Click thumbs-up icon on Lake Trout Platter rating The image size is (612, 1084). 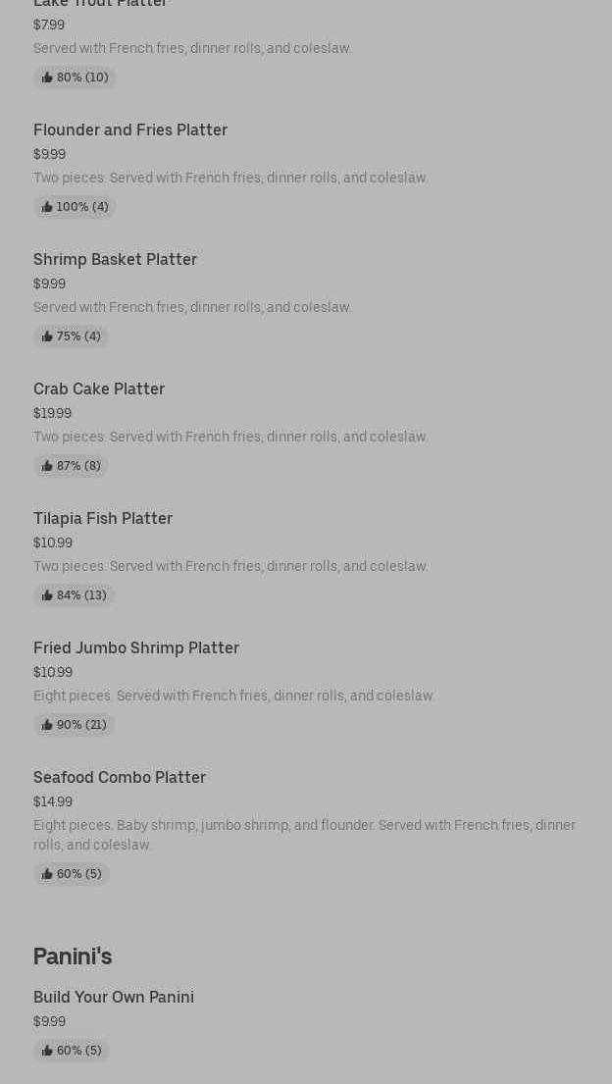47,77
